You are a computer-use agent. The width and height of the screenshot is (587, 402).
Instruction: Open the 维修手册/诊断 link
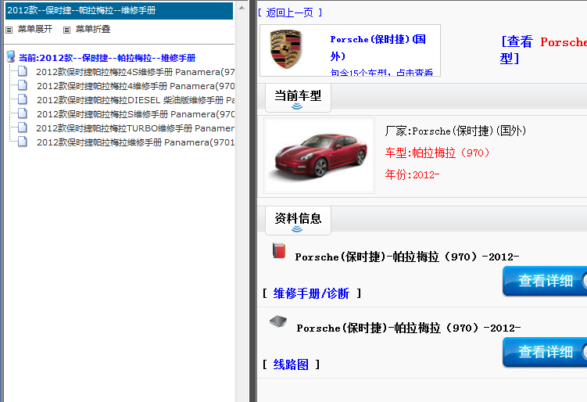click(x=311, y=293)
